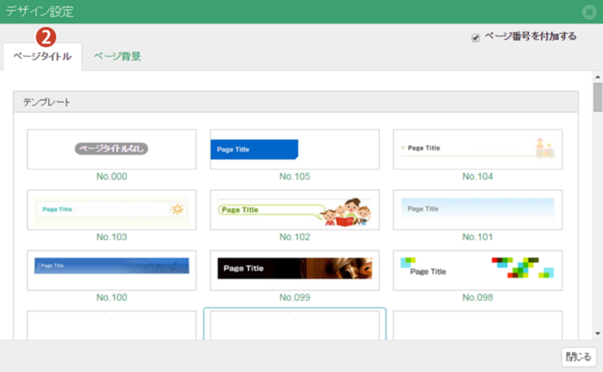This screenshot has width=603, height=372.
Task: Click the scrollbar up arrow
Action: tap(597, 76)
